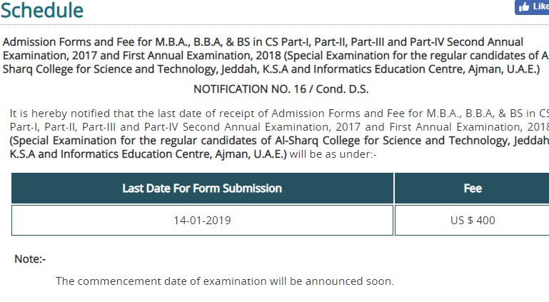Click the 'NOTIFICATION NO. 16 / Cond. D.S.' text
Screen dimensions: 549x302
click(x=281, y=89)
